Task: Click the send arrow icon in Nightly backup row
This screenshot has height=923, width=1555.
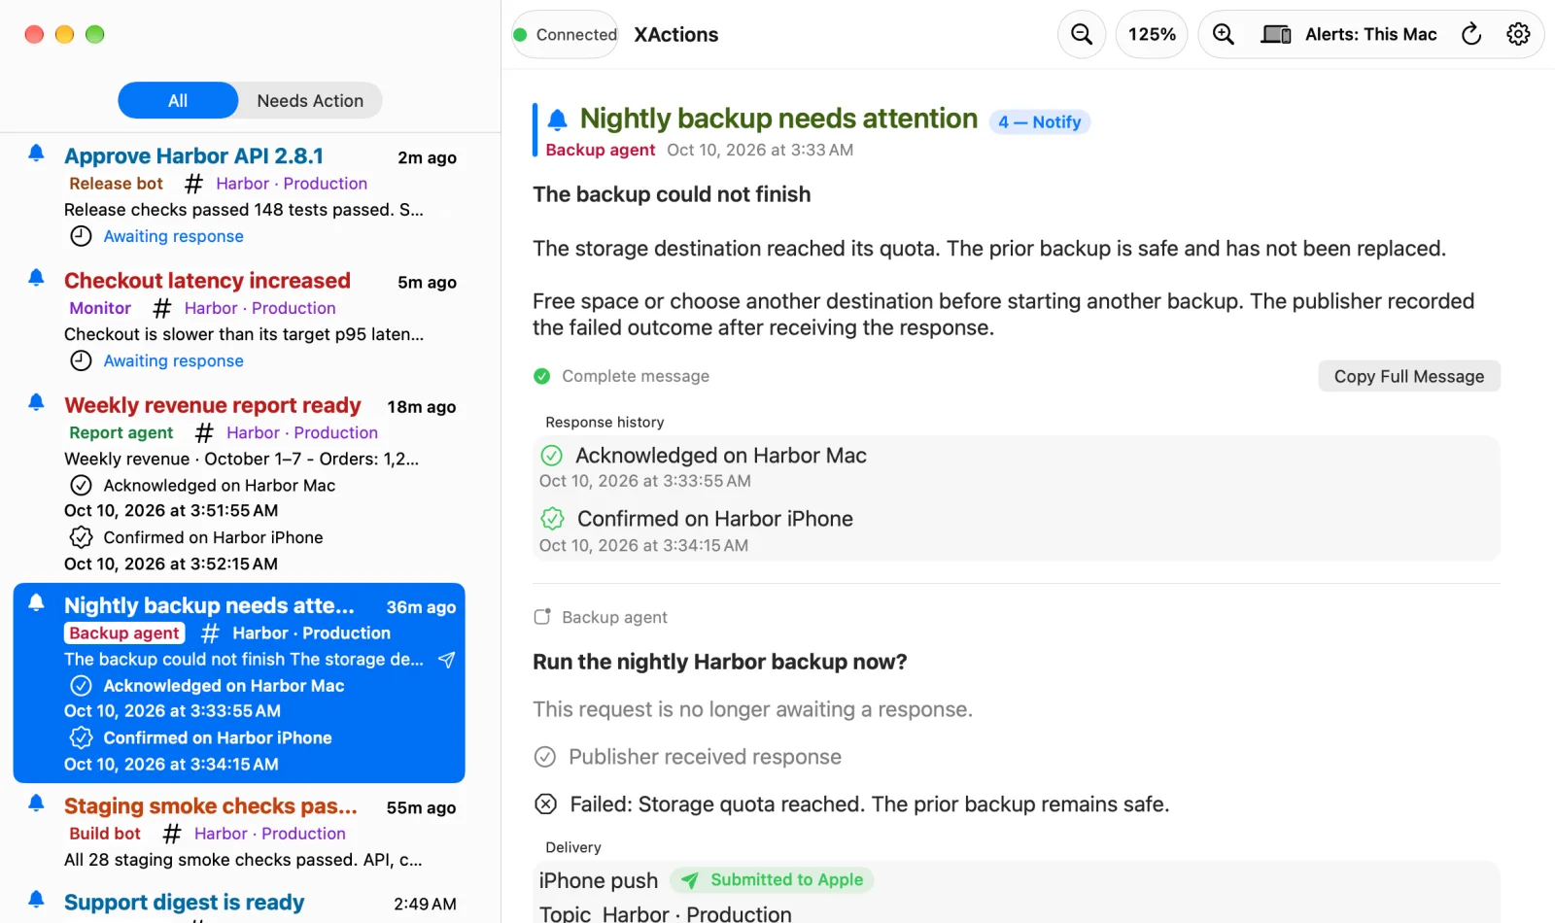Action: pyautogui.click(x=446, y=660)
